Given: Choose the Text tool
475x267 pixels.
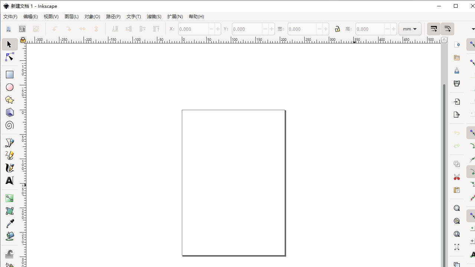Looking at the screenshot, I should [10, 181].
